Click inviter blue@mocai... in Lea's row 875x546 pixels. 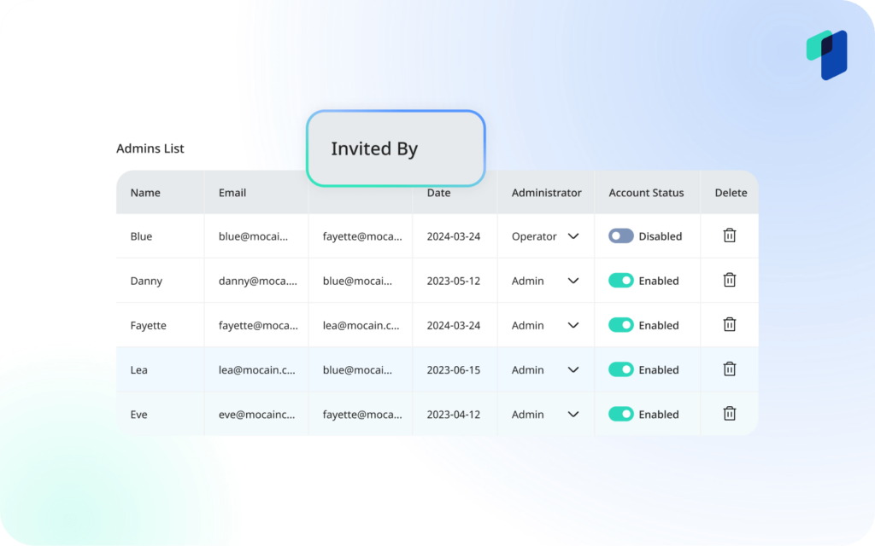(357, 370)
